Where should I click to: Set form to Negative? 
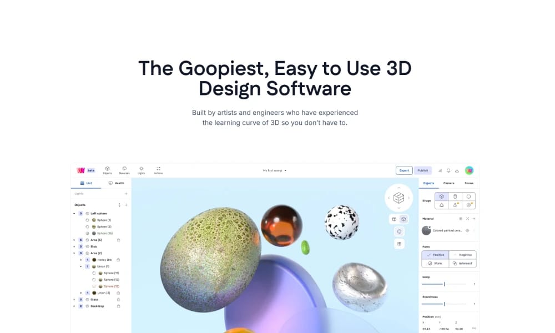(463, 255)
